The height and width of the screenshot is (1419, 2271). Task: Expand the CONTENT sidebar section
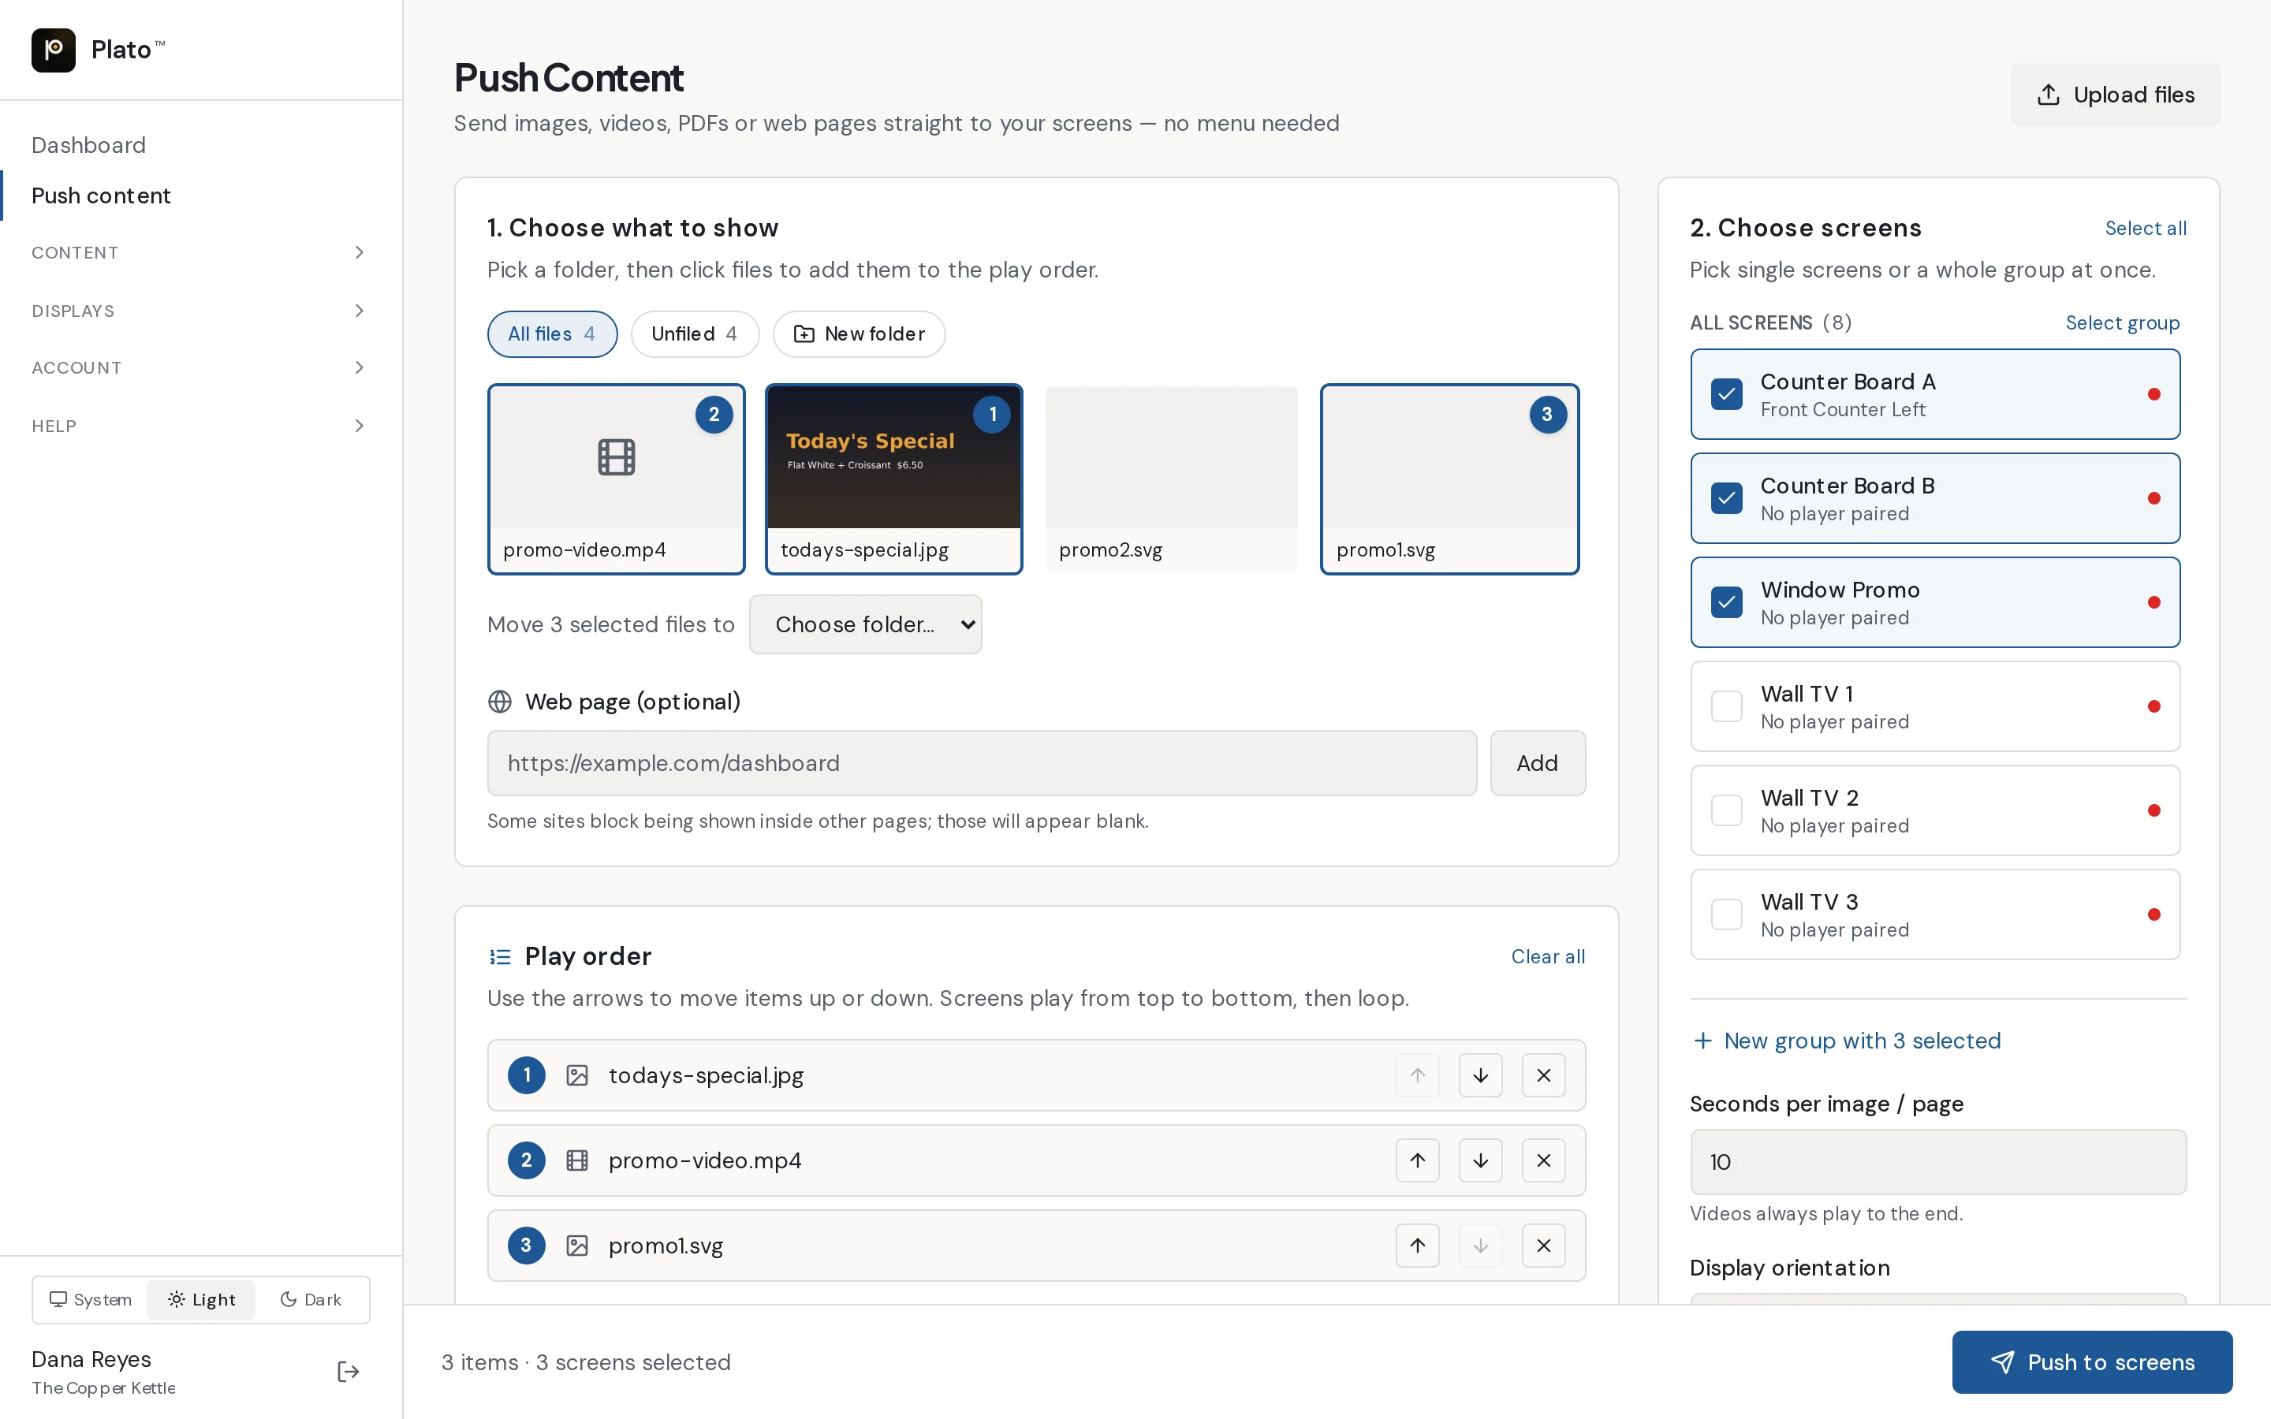(x=201, y=252)
